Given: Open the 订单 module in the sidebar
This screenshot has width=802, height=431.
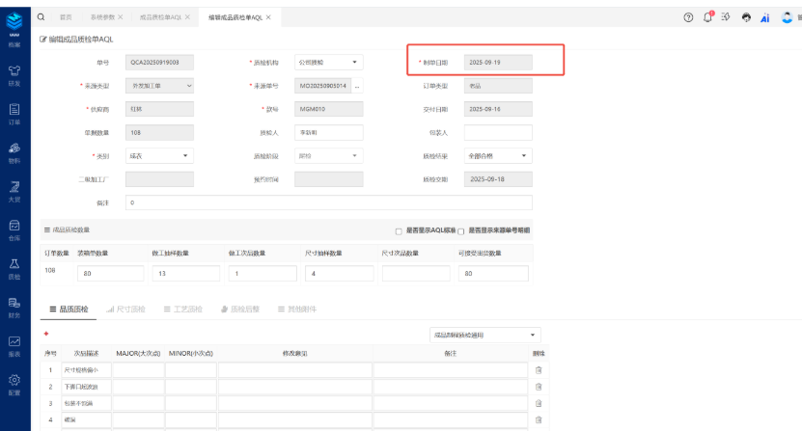Looking at the screenshot, I should (x=14, y=114).
